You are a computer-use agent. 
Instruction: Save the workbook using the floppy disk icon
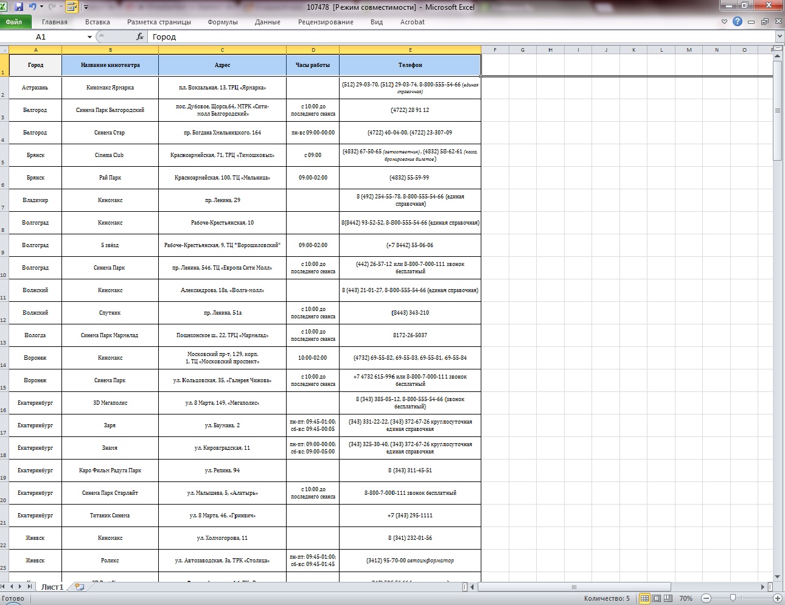coord(18,7)
